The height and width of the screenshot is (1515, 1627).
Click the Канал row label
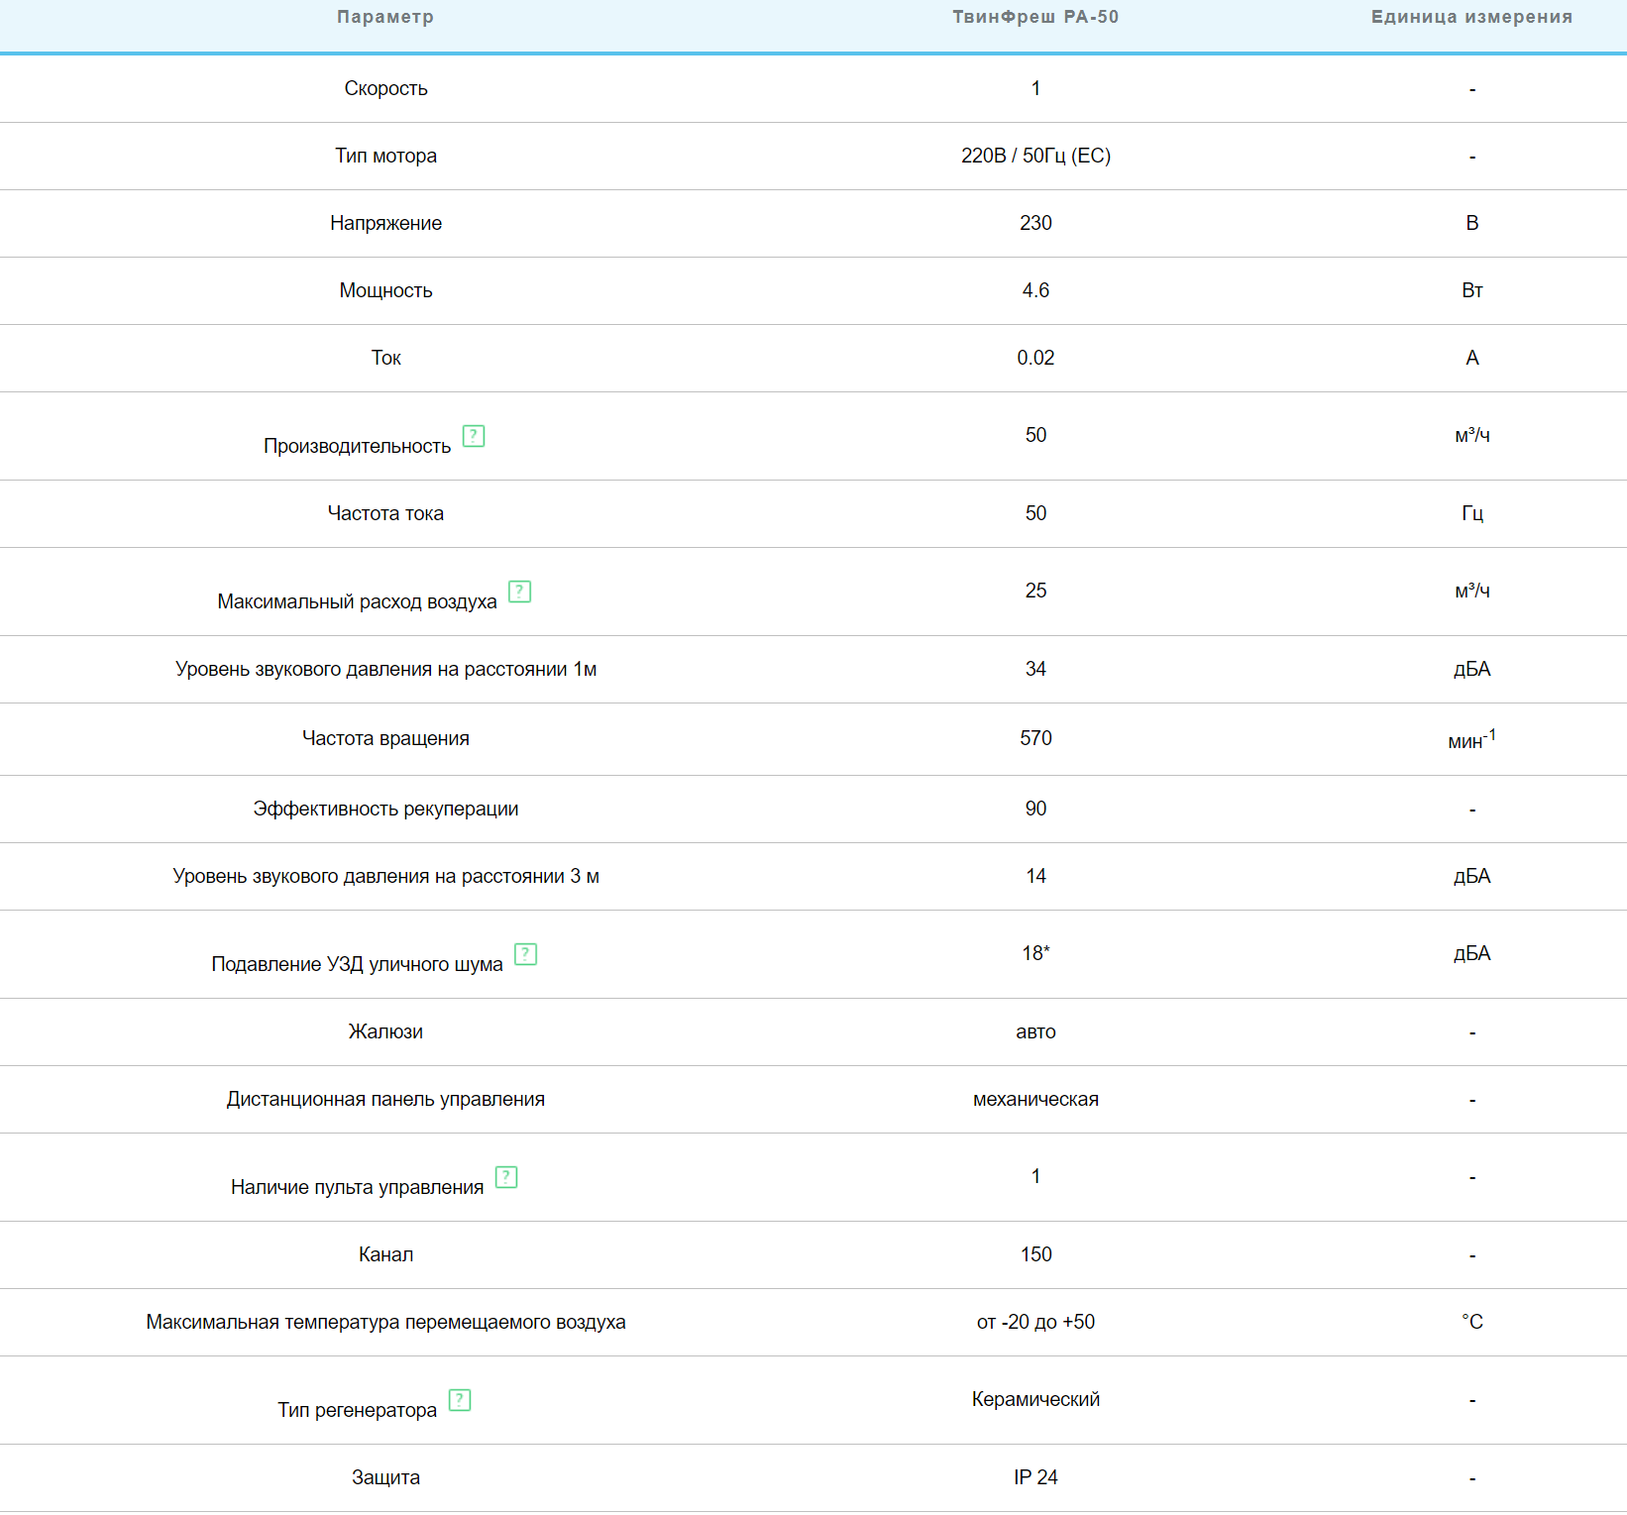385,1254
